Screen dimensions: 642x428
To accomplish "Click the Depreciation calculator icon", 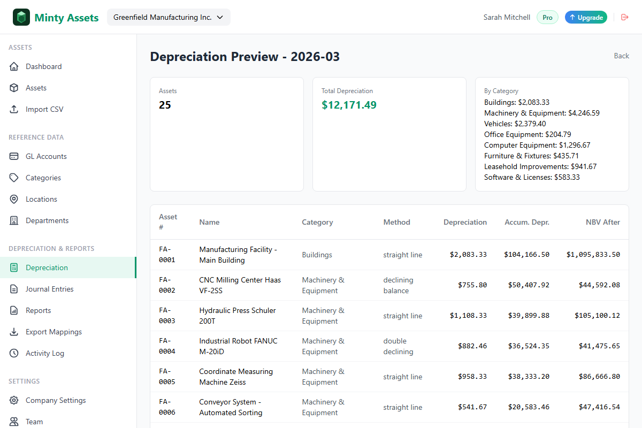I will coord(14,267).
